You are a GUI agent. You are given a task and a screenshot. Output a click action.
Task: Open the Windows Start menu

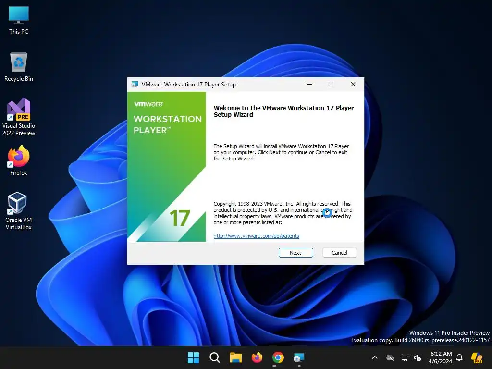(193, 357)
